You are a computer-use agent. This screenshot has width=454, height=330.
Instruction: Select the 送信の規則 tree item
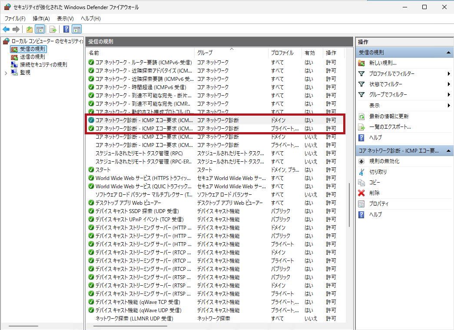click(33, 57)
